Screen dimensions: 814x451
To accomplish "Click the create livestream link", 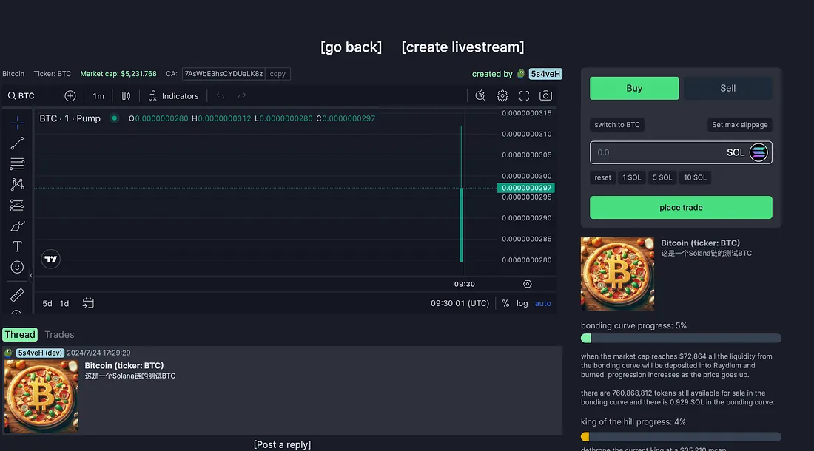I will (462, 47).
